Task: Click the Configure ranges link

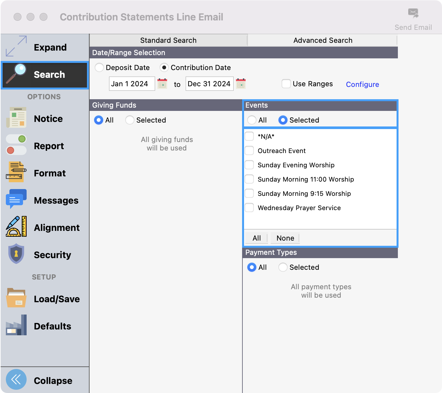Action: click(362, 84)
